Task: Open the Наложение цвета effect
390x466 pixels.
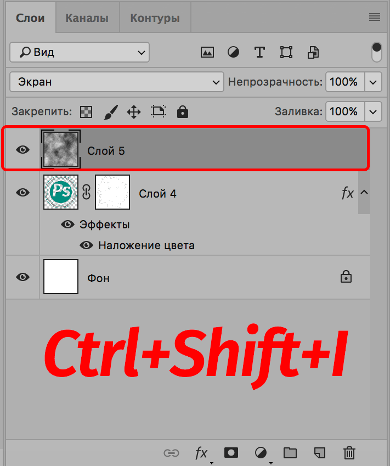Action: [x=147, y=245]
